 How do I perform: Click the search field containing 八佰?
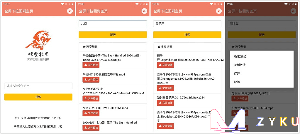click(113, 24)
